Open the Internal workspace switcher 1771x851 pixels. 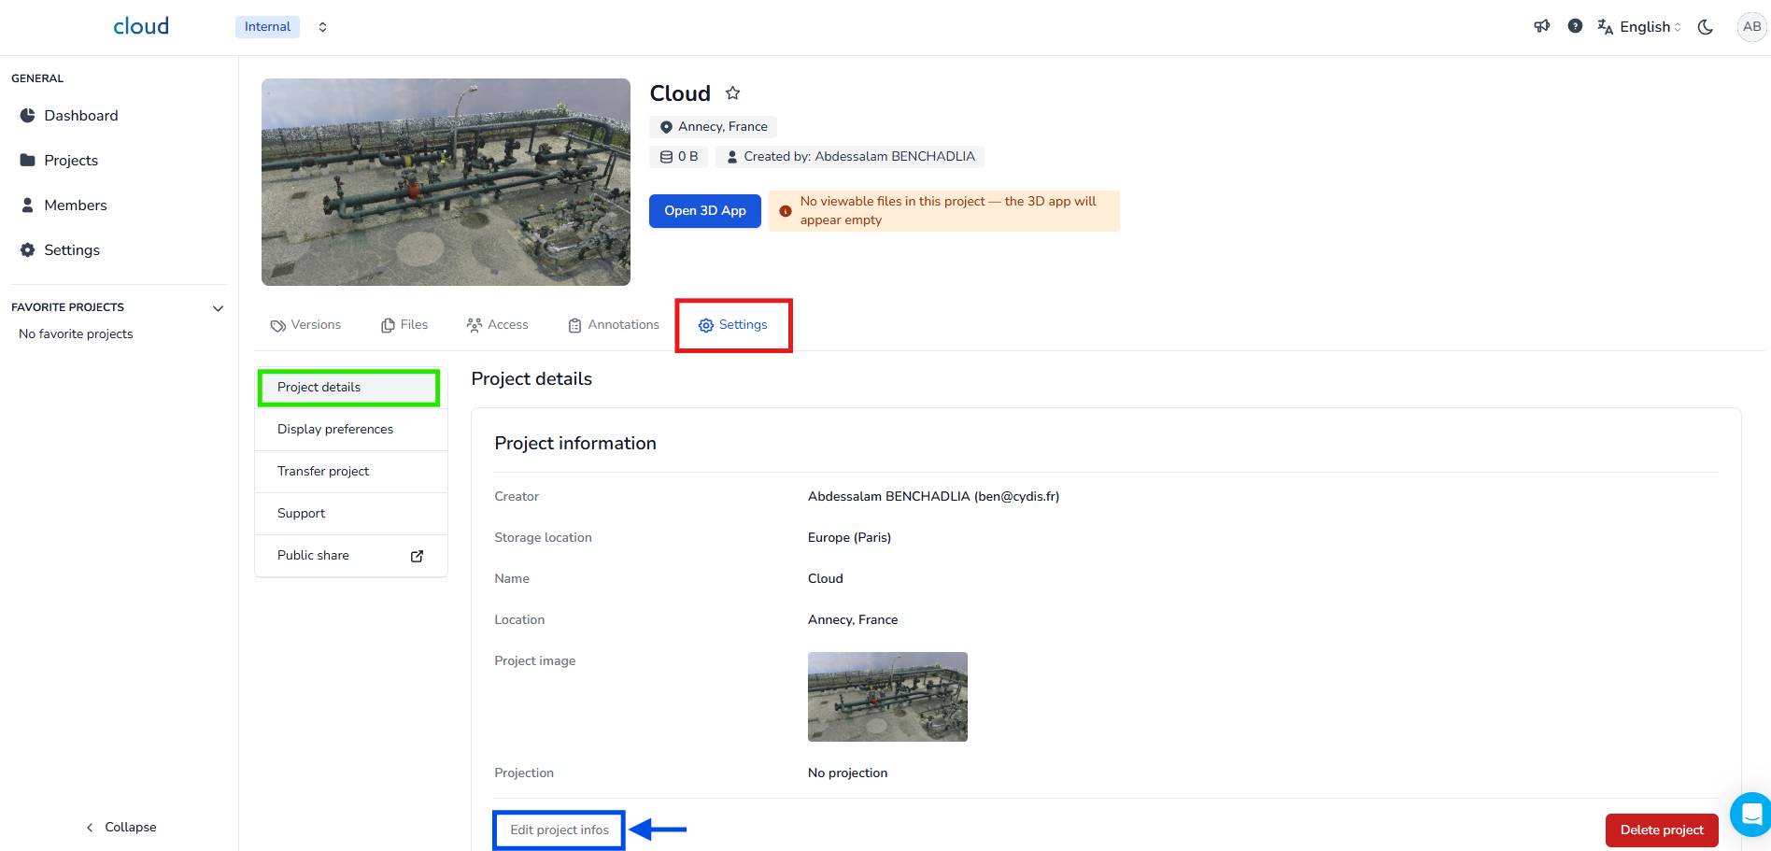(x=282, y=27)
